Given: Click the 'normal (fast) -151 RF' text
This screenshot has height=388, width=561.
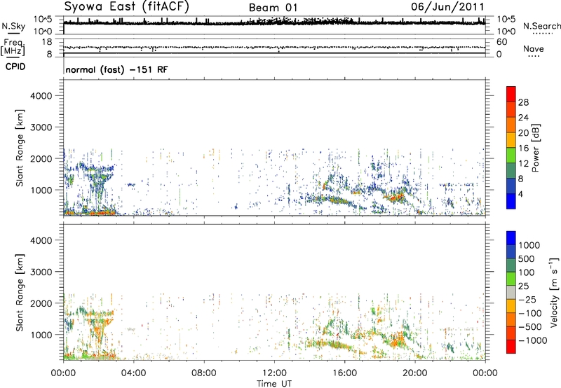Looking at the screenshot, I should (x=116, y=69).
